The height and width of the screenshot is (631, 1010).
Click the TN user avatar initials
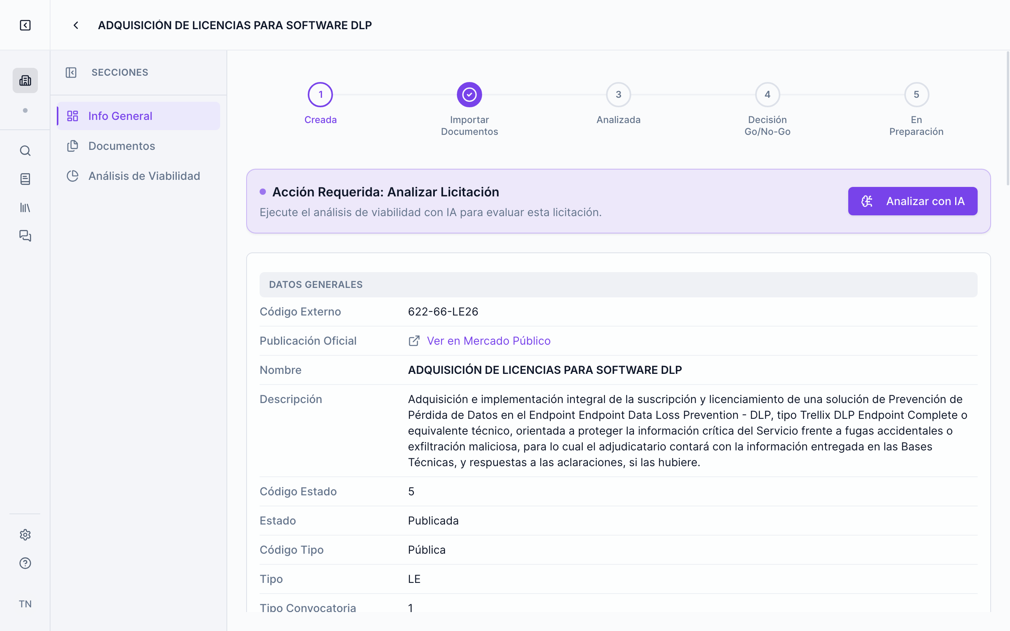25,603
